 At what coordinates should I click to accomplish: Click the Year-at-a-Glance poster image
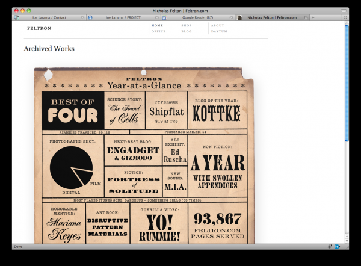point(144,156)
